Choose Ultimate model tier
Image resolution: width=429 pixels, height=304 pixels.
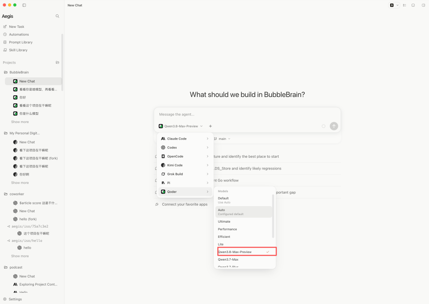pyautogui.click(x=244, y=221)
